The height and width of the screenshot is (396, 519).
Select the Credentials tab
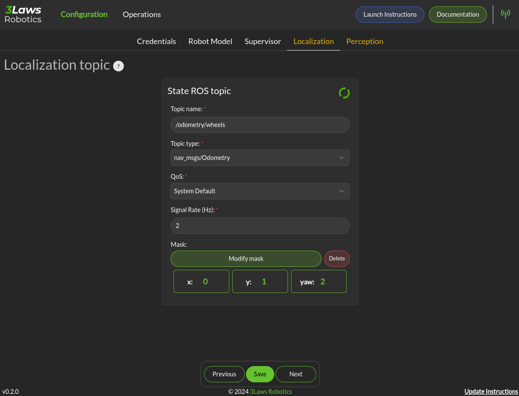tap(156, 41)
